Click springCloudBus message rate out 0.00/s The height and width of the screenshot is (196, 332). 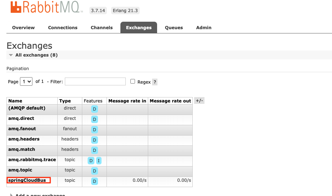point(184,180)
